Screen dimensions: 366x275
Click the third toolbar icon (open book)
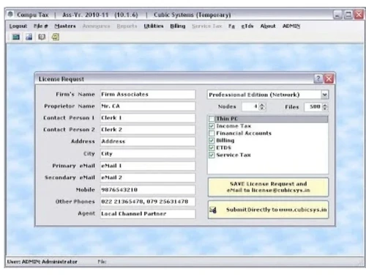point(42,37)
